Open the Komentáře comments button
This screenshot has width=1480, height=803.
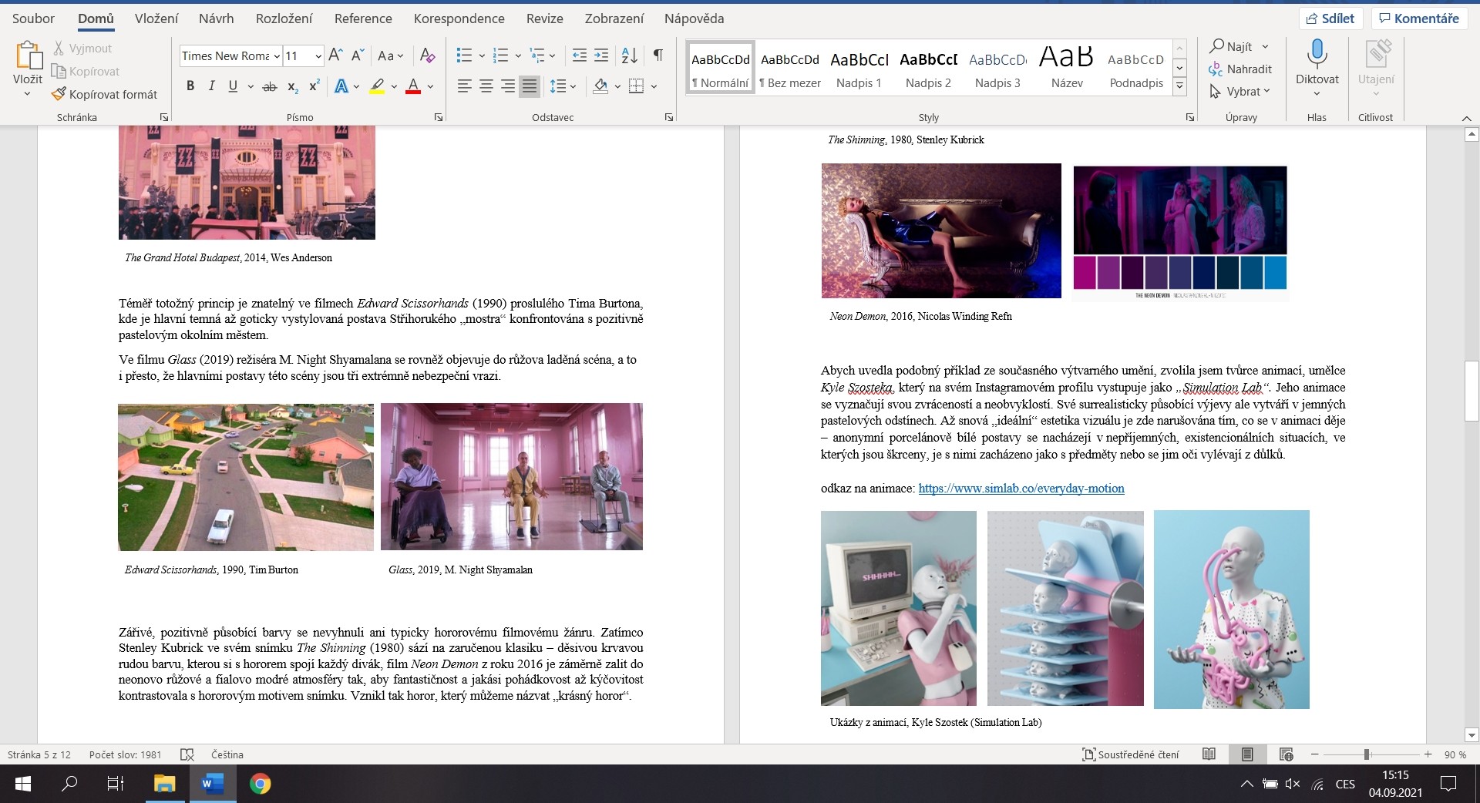click(x=1418, y=18)
